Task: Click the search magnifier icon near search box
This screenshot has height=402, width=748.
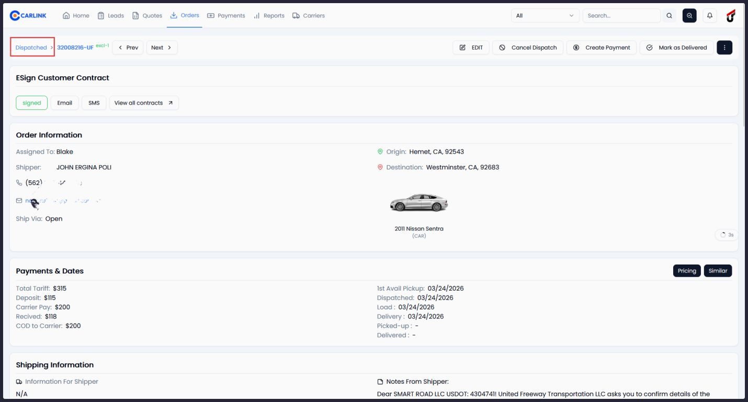Action: point(669,15)
